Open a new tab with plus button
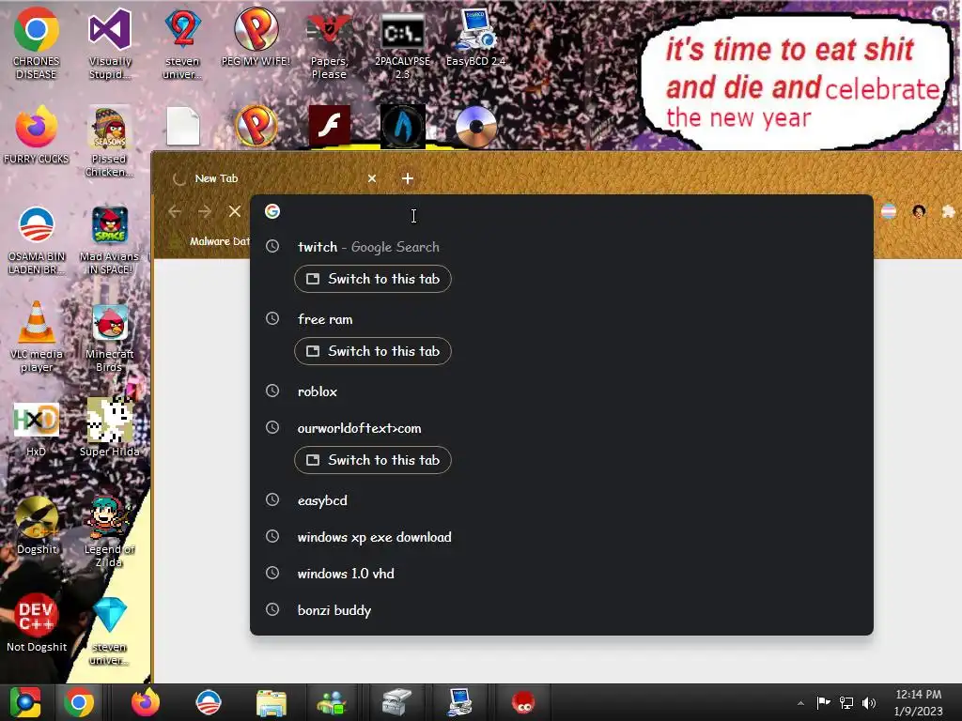 408,178
